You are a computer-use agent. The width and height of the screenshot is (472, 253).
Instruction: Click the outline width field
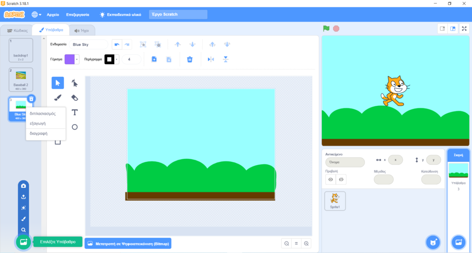pyautogui.click(x=131, y=59)
